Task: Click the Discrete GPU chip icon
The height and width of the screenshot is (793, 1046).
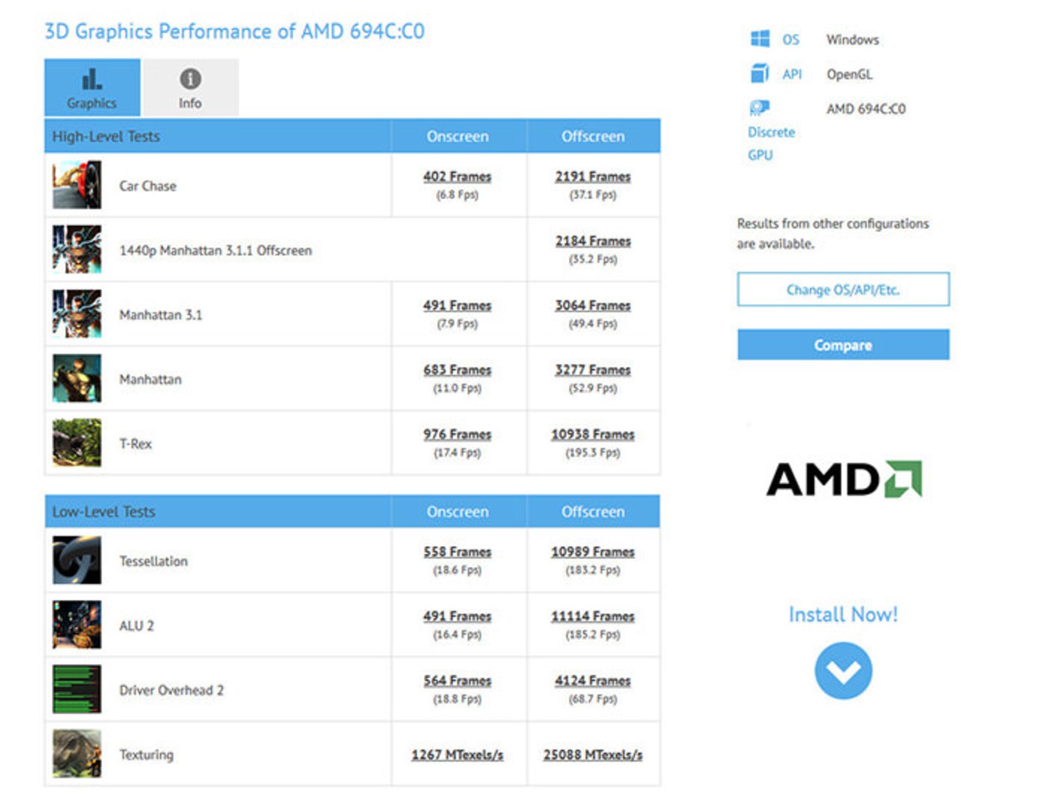Action: pos(759,108)
